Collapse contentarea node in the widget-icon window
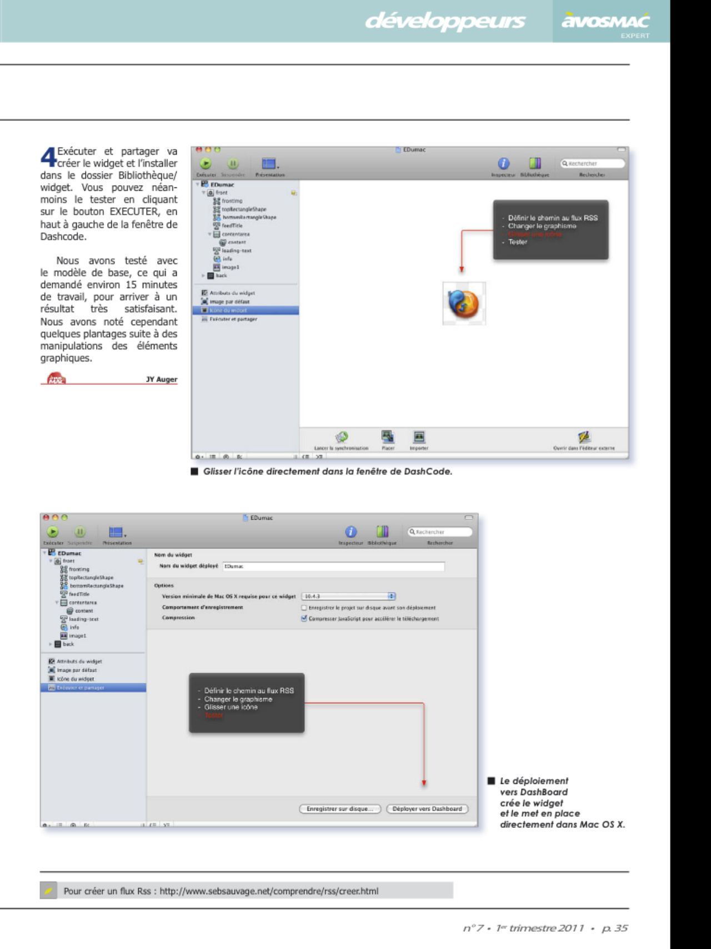This screenshot has width=711, height=949. (x=210, y=234)
